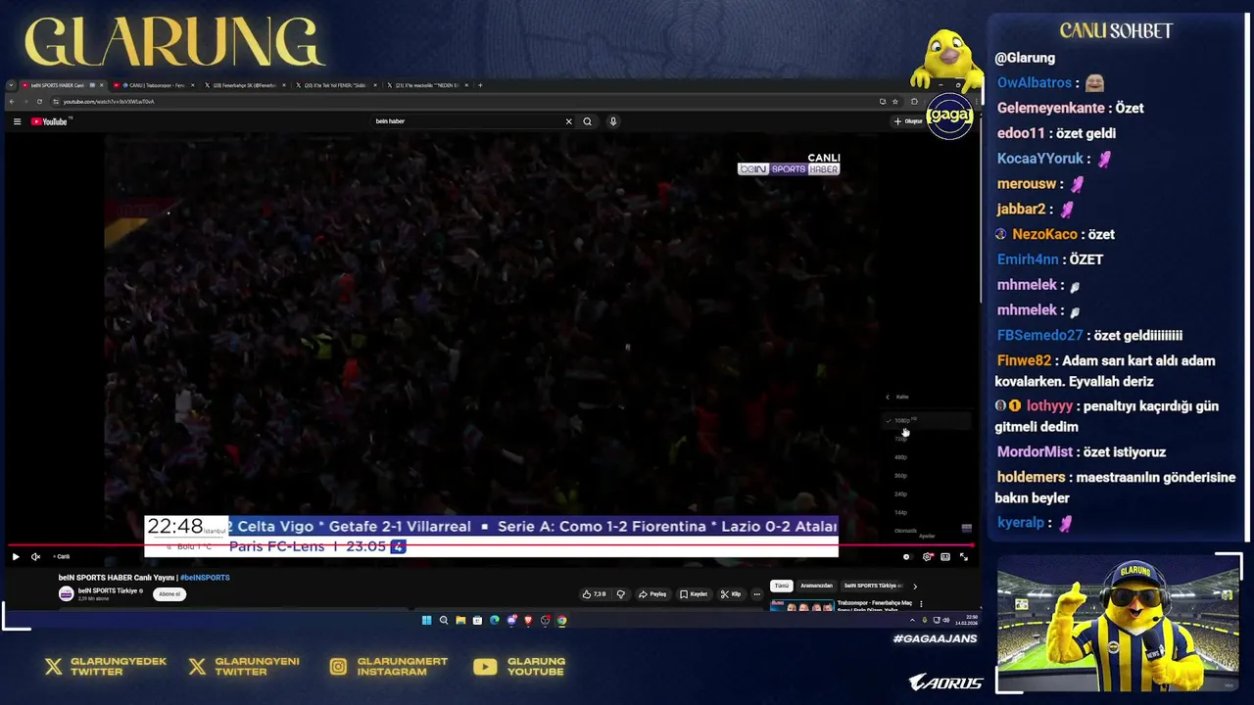The height and width of the screenshot is (705, 1254).
Task: Select 240p quality option
Action: tap(927, 493)
